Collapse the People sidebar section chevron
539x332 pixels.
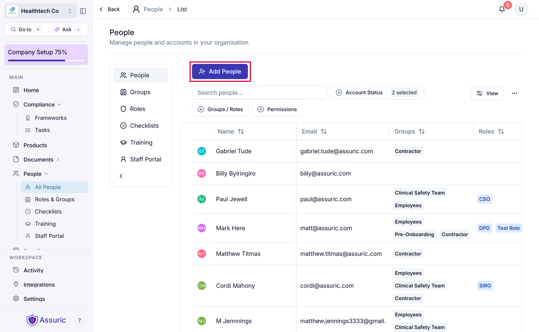coord(46,174)
